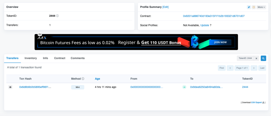Go to First page of results
The height and width of the screenshot is (116, 271).
[222, 68]
